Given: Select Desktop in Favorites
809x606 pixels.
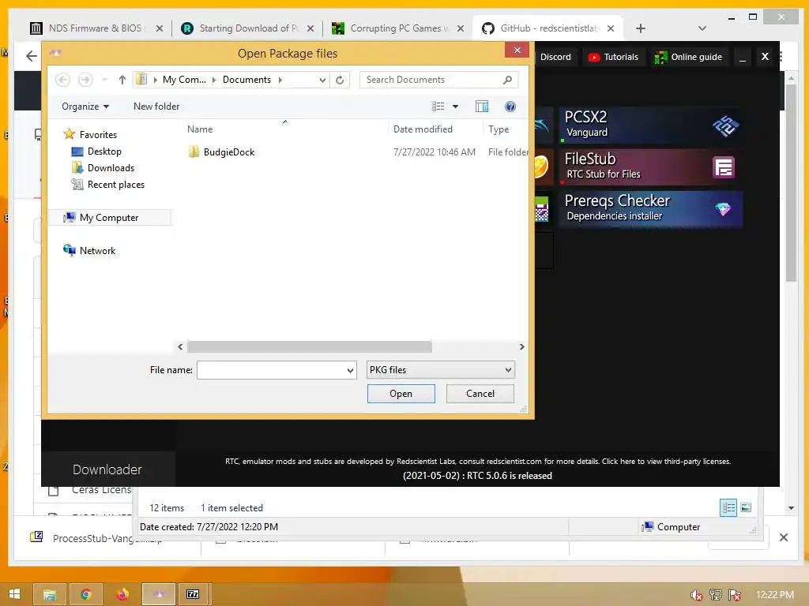Looking at the screenshot, I should tap(104, 151).
